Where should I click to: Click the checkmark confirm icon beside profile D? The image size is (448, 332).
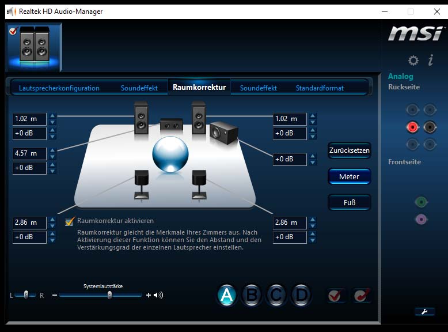pos(335,295)
